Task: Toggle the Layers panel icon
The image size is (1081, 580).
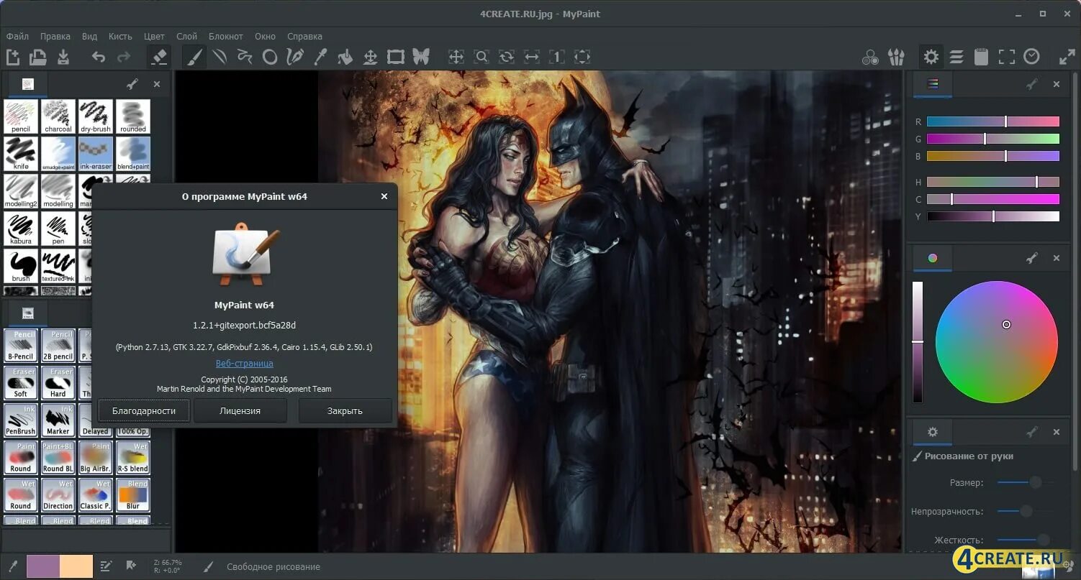Action: click(956, 57)
